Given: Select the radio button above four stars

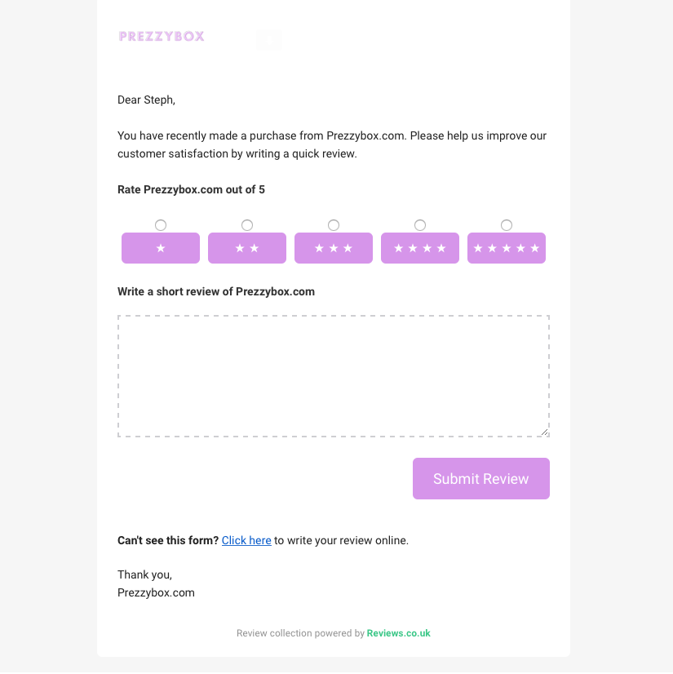Looking at the screenshot, I should click(420, 225).
